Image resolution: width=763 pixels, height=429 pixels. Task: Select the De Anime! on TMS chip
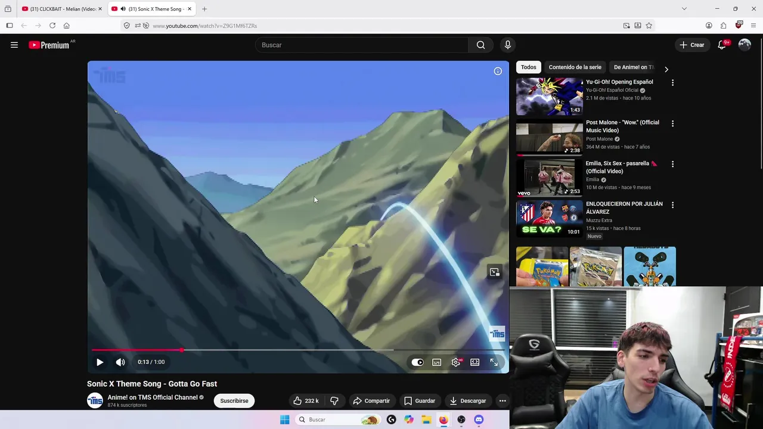[x=632, y=67]
